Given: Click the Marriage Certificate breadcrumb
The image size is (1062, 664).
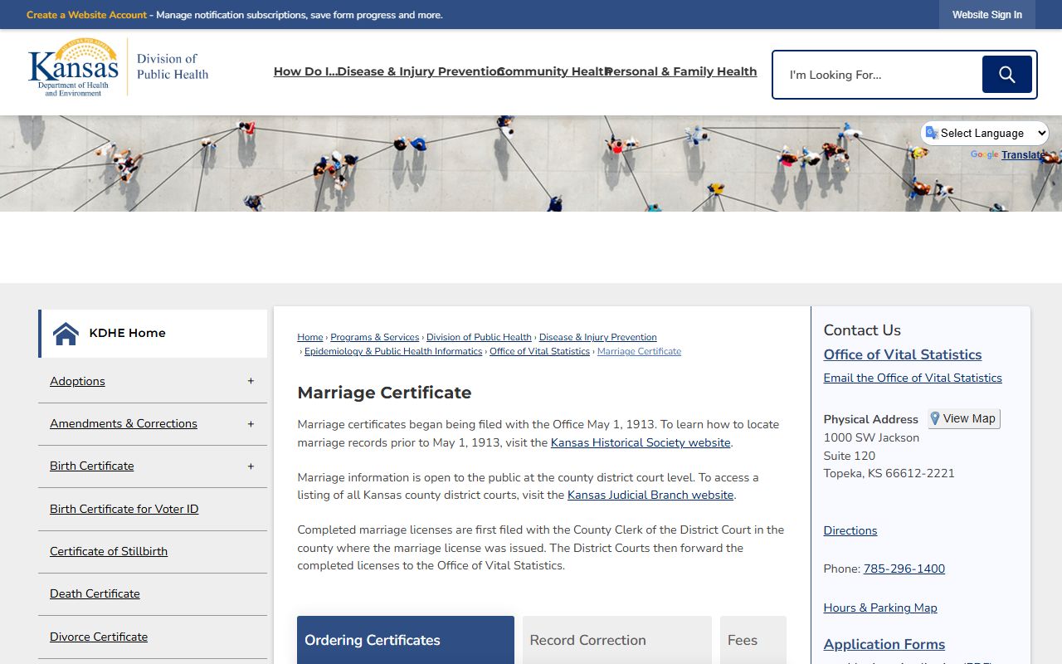Looking at the screenshot, I should [x=639, y=351].
